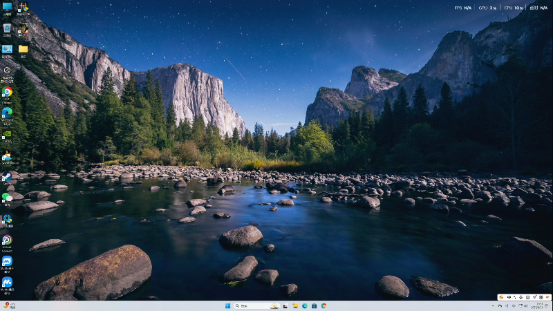Click the microphone voice input on IME bar
The image size is (553, 311).
(x=521, y=297)
